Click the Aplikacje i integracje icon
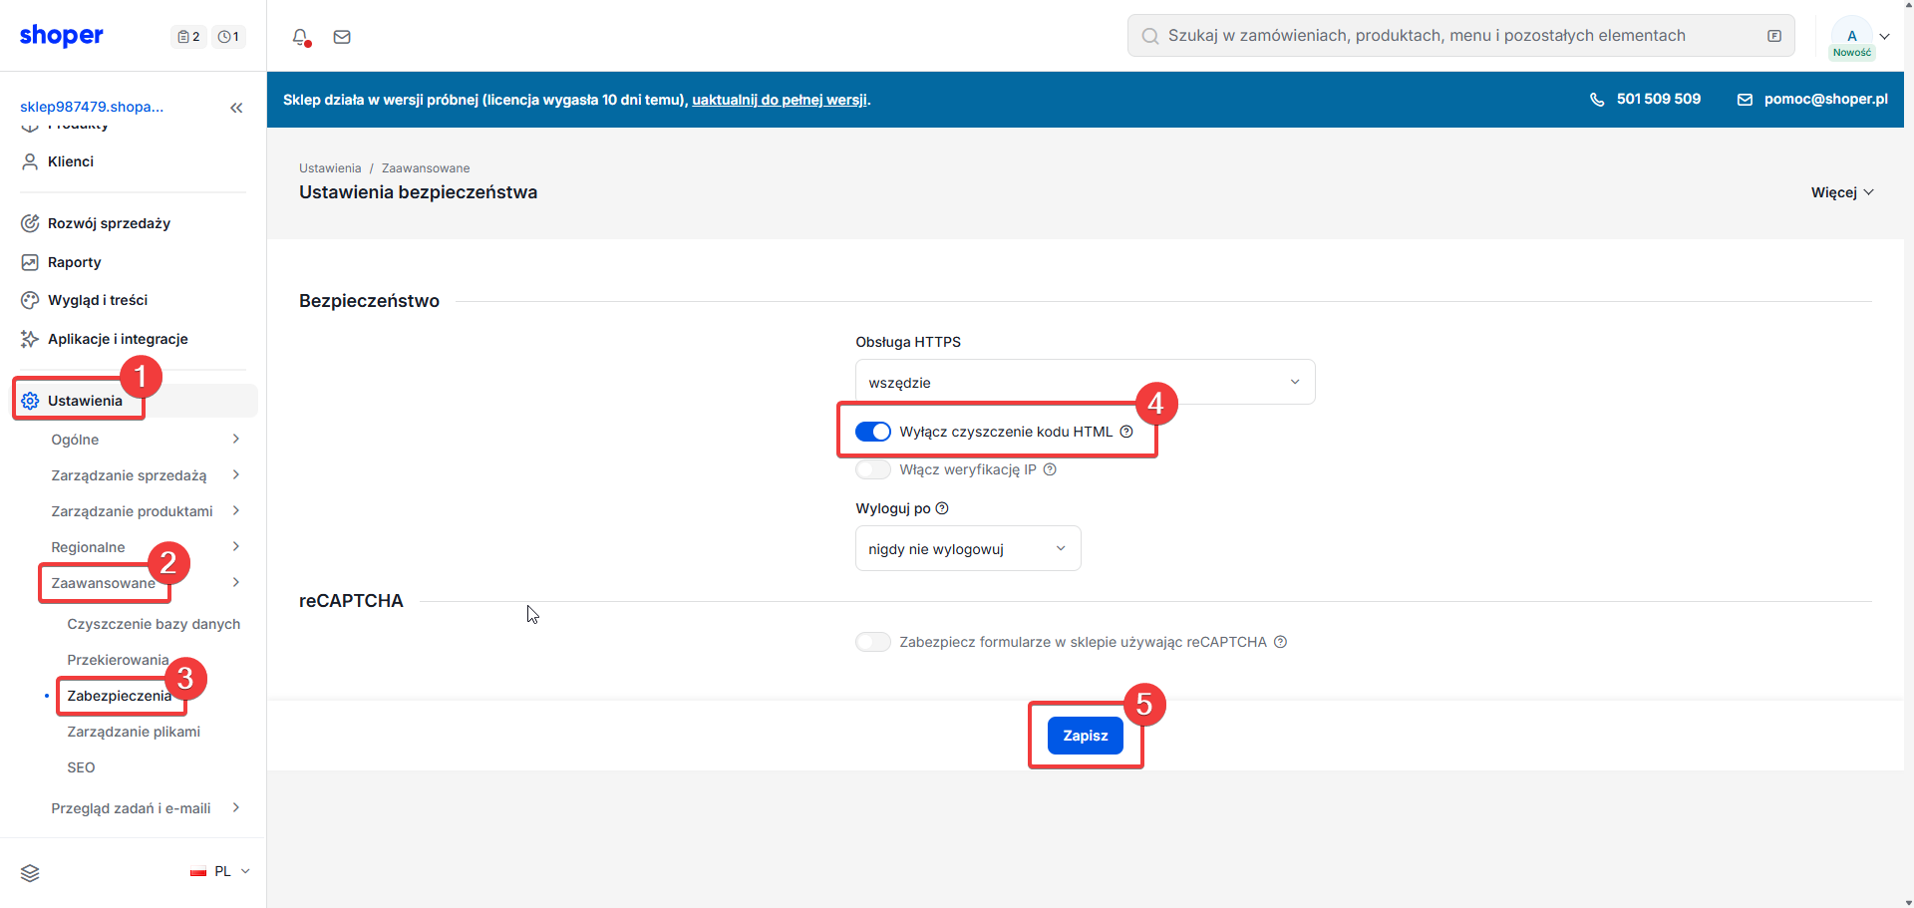This screenshot has height=908, width=1914. (30, 339)
